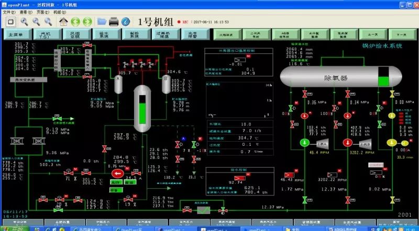The width and height of the screenshot is (419, 231).
Task: Click the 主菜单 navigation button
Action: coord(16,35)
